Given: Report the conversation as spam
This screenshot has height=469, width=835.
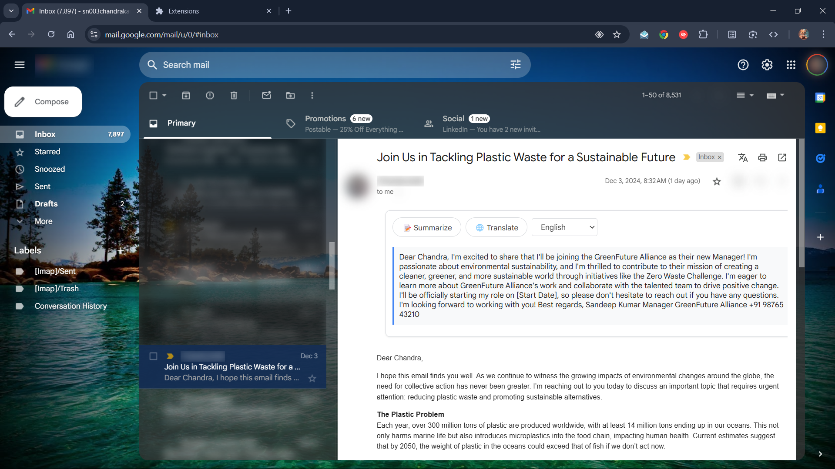Looking at the screenshot, I should pos(210,95).
